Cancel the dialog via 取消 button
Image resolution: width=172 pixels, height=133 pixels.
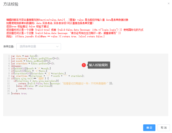click(164, 128)
